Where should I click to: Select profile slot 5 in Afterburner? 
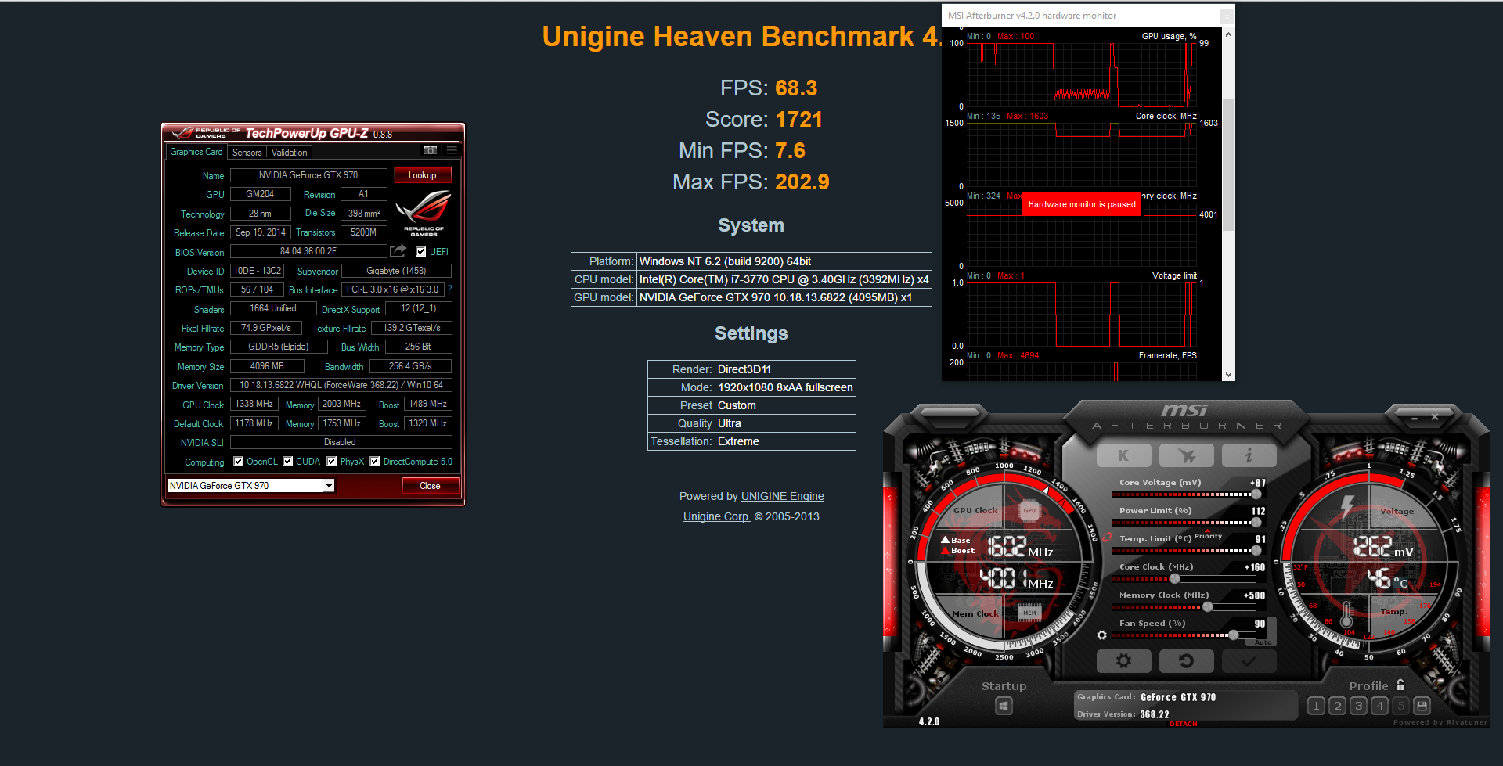point(1401,706)
